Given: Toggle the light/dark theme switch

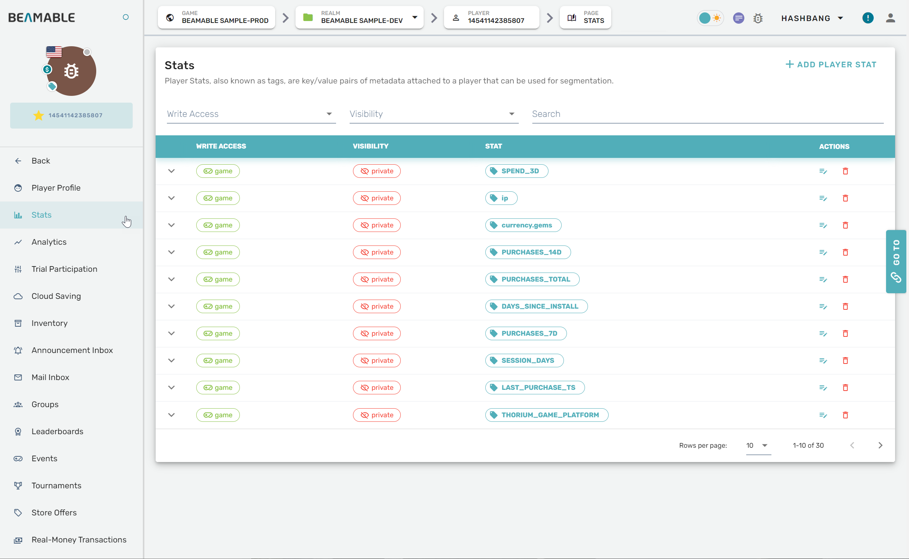Looking at the screenshot, I should [710, 18].
